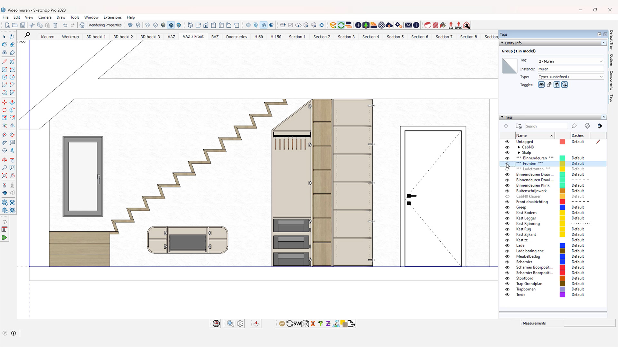Show the Ladefronten tag visibility
The image size is (618, 347).
[x=507, y=169]
